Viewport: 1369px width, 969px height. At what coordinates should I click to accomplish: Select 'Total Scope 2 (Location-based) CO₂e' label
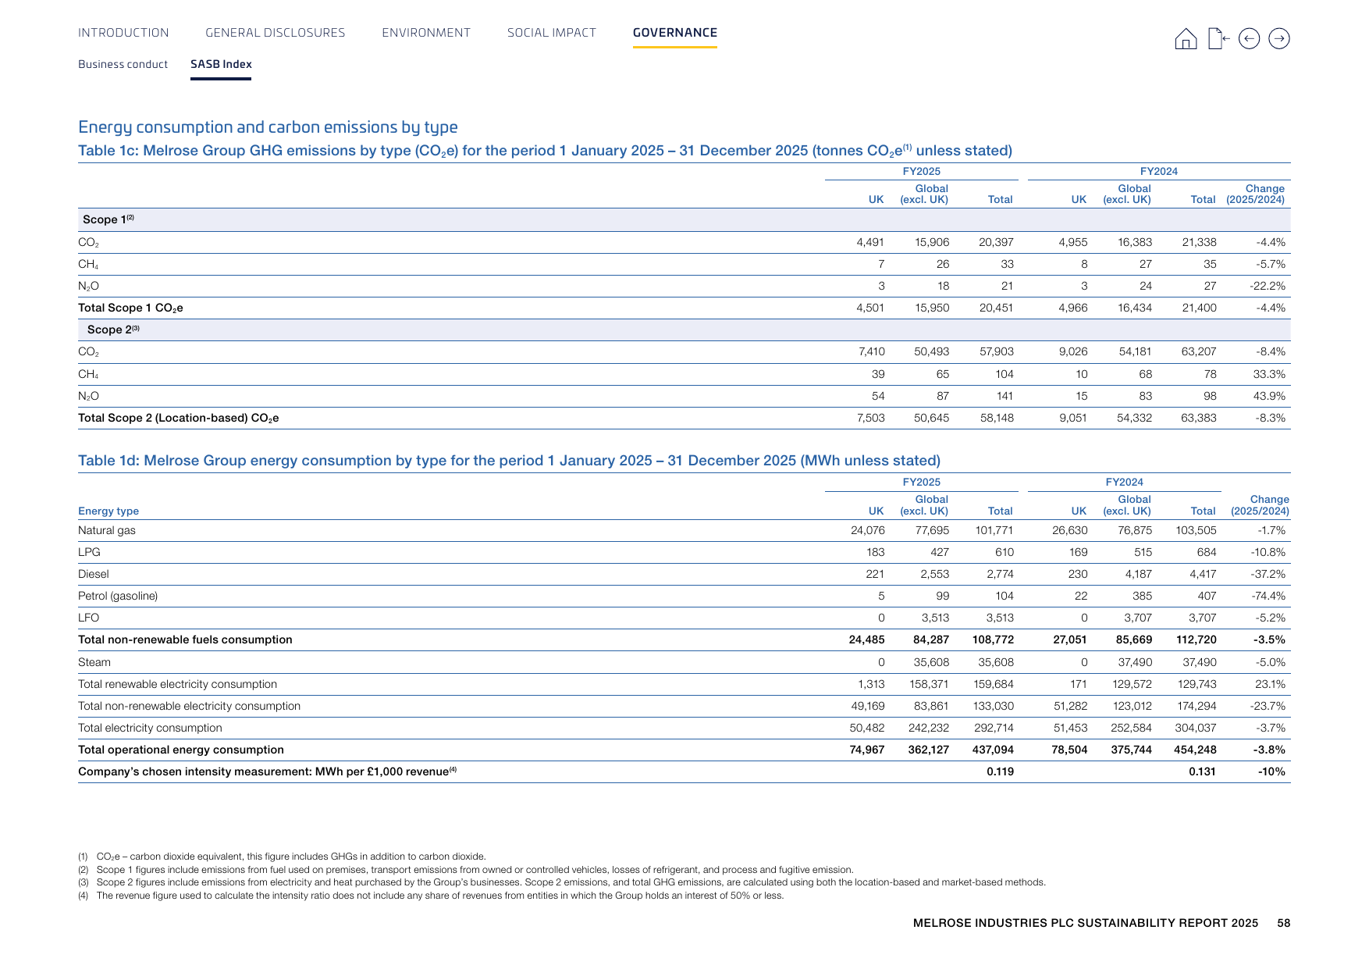(179, 419)
